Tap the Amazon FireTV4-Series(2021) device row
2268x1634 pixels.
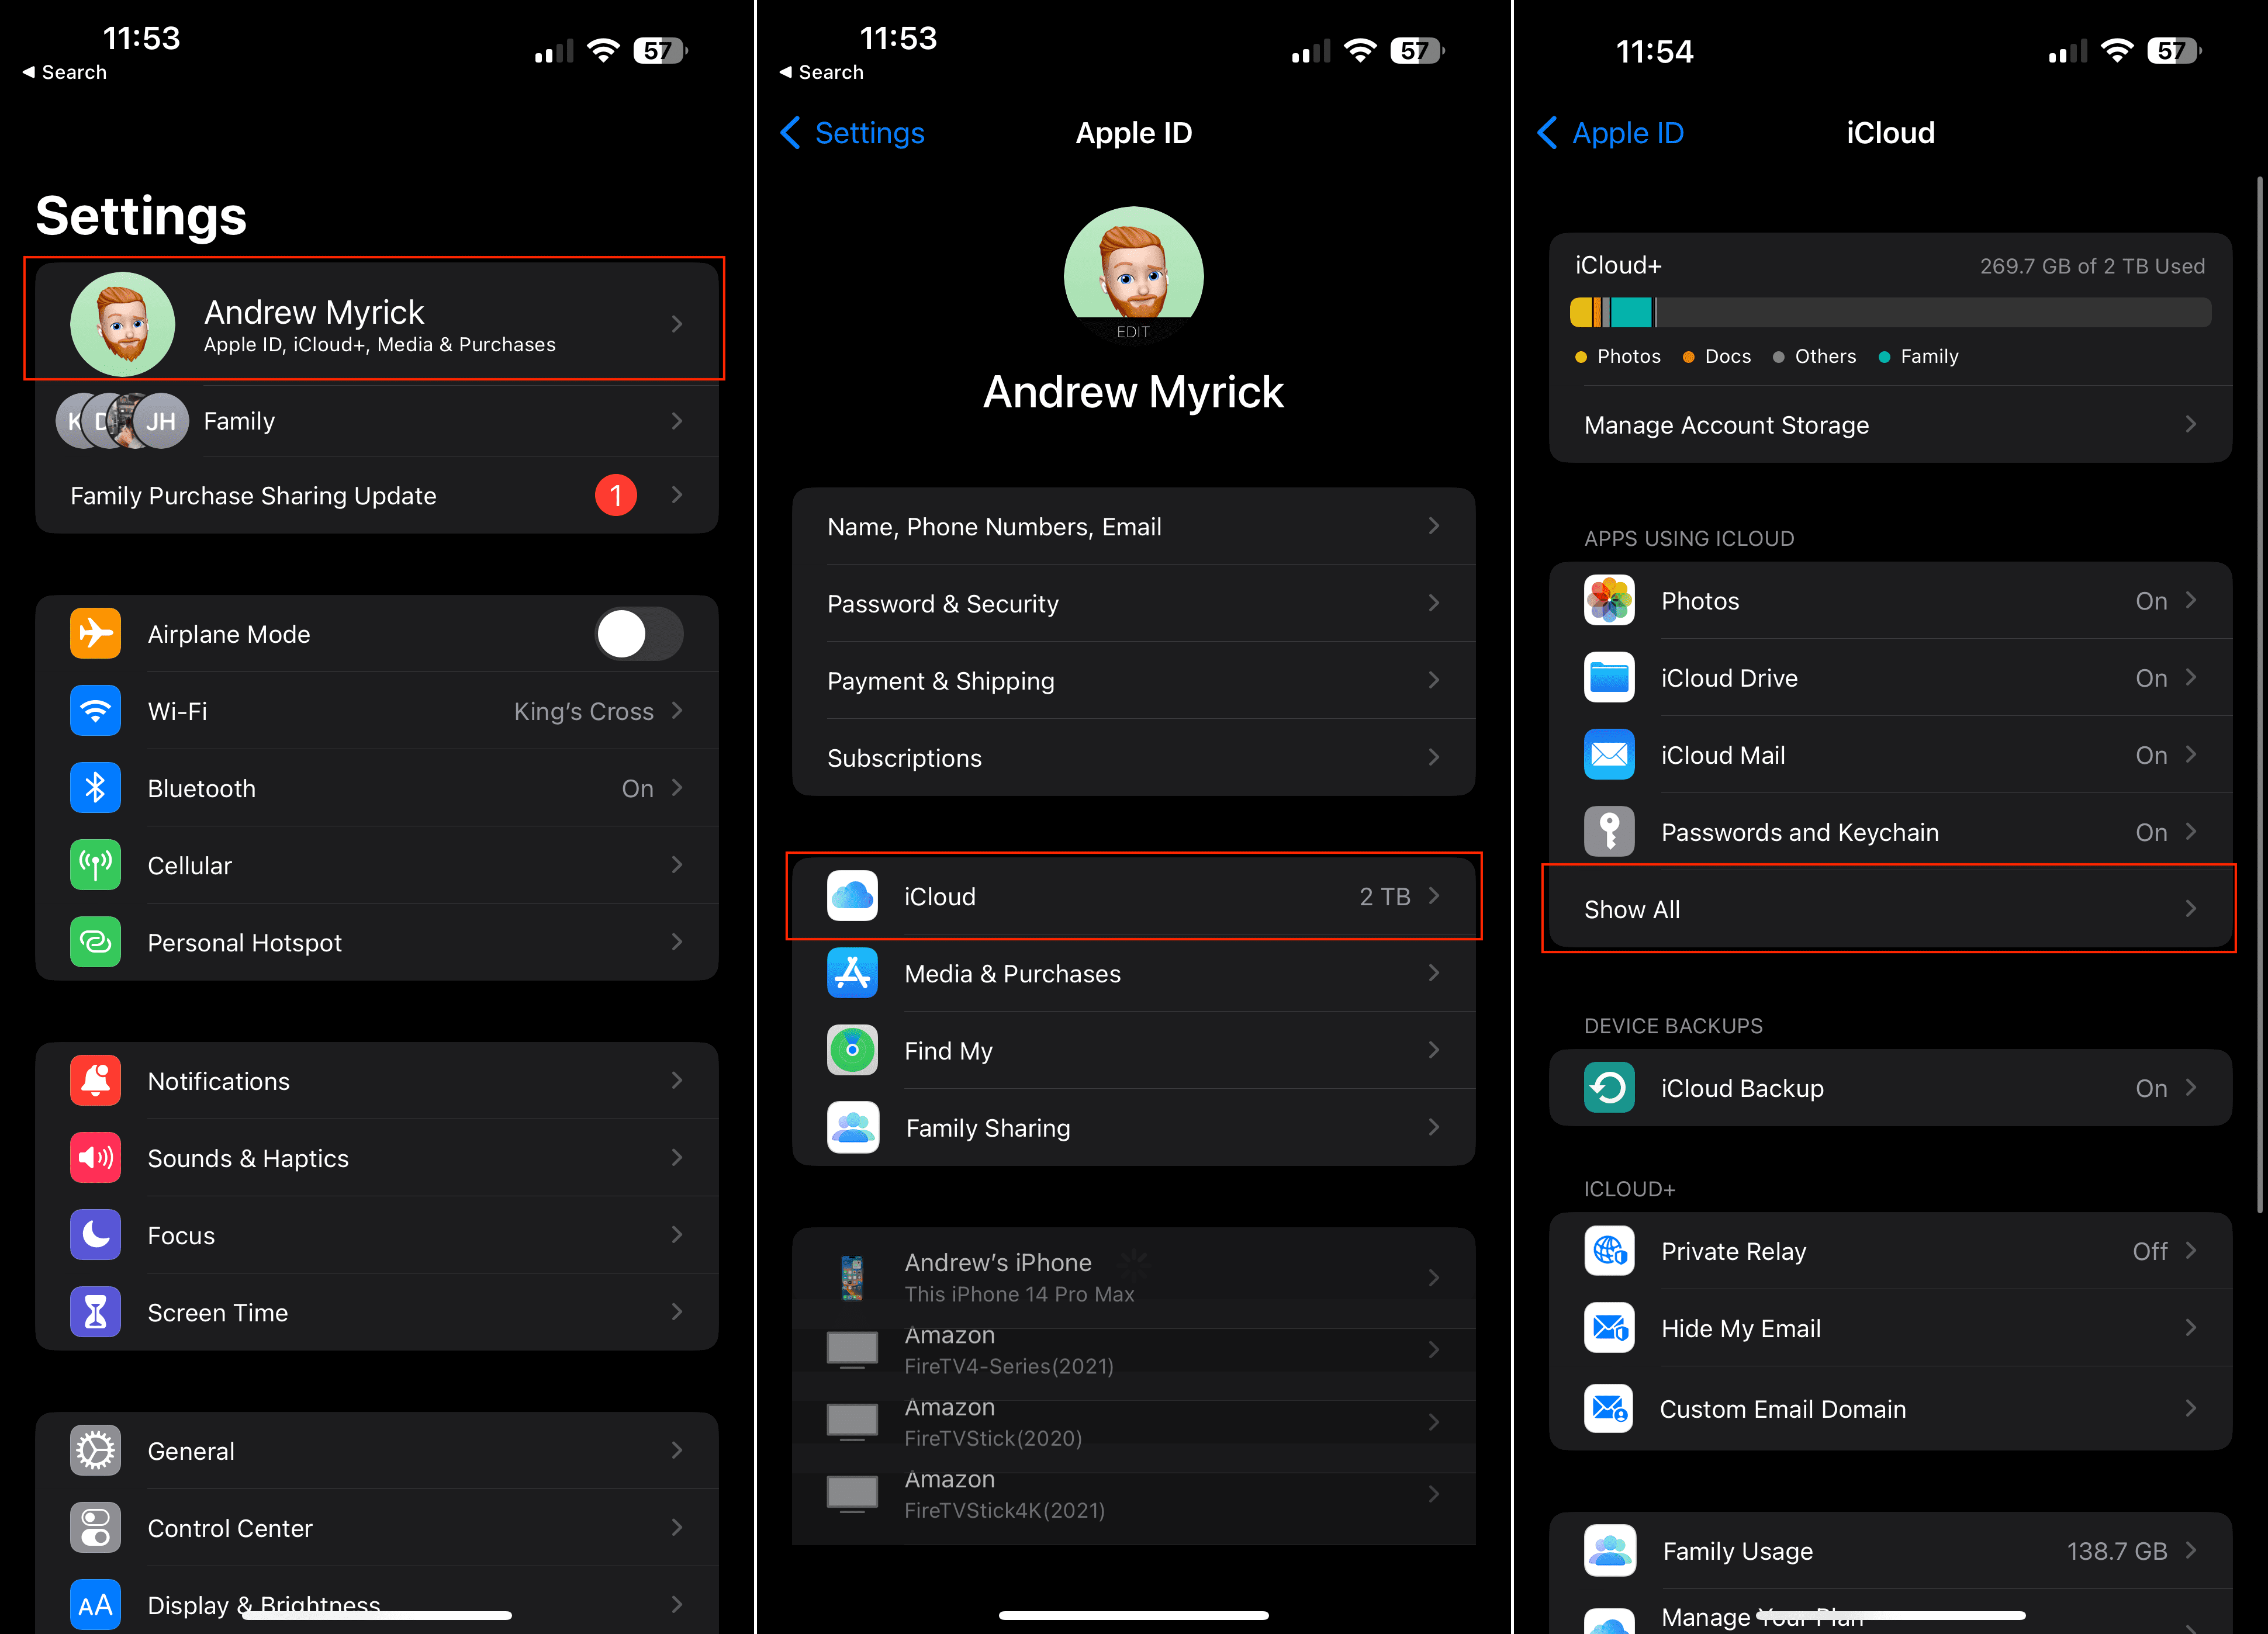point(1133,1350)
